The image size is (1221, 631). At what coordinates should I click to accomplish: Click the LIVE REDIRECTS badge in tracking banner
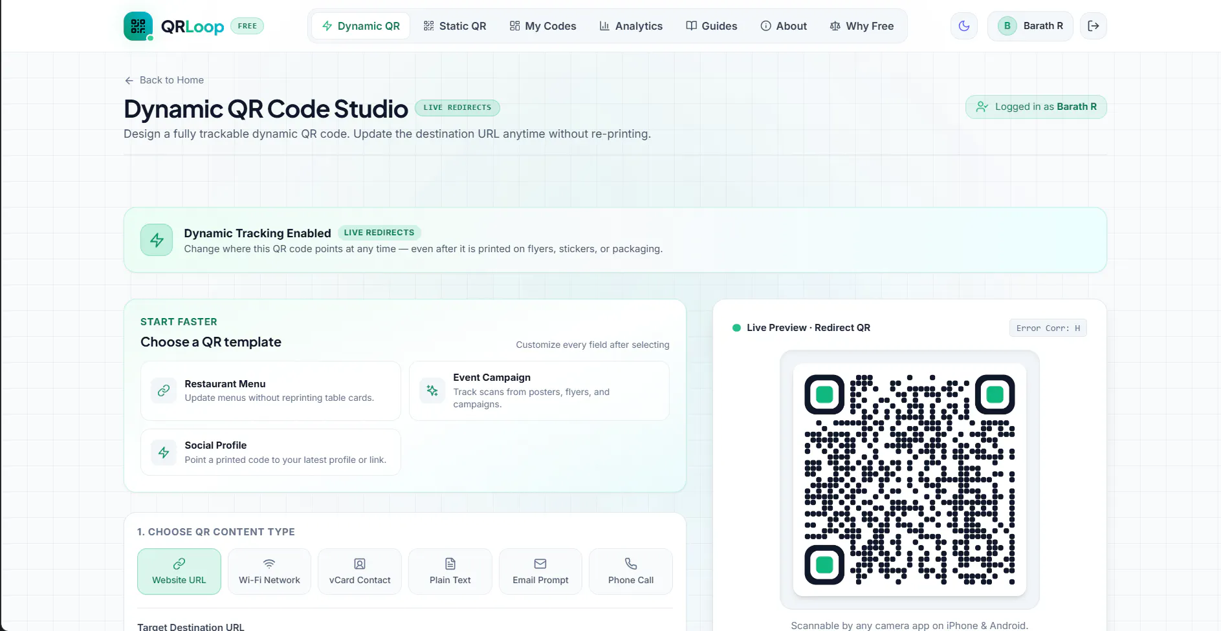click(x=379, y=233)
